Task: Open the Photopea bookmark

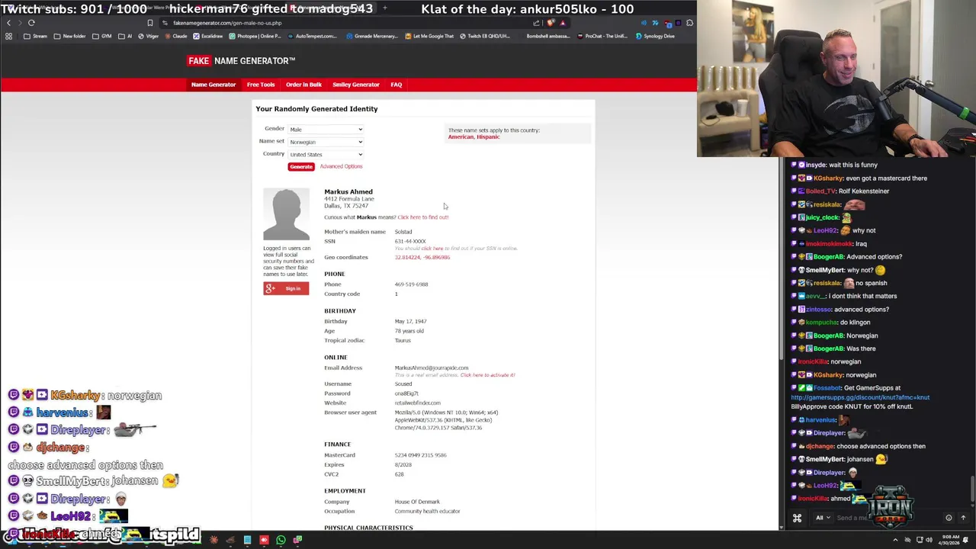Action: 255,36
